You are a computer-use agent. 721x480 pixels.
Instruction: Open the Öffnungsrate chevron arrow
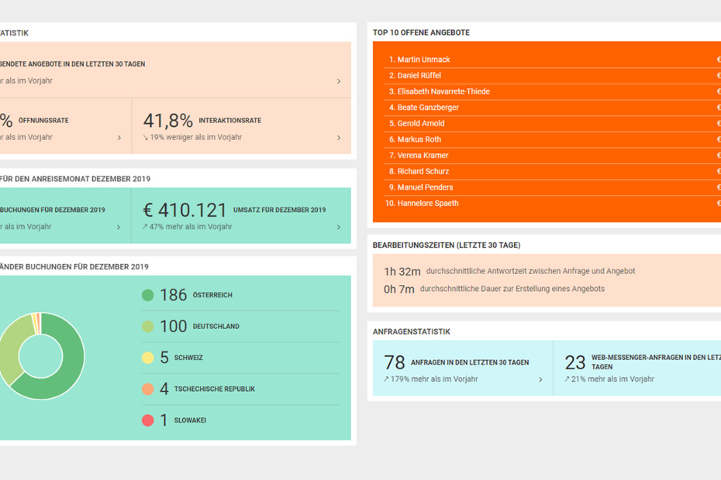119,138
